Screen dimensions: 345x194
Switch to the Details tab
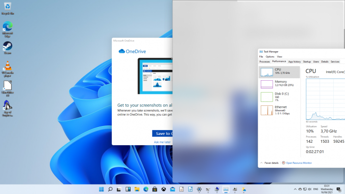tap(324, 62)
